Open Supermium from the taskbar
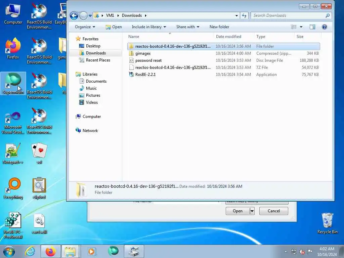Screen dimensions: 344x258 [x=113, y=251]
